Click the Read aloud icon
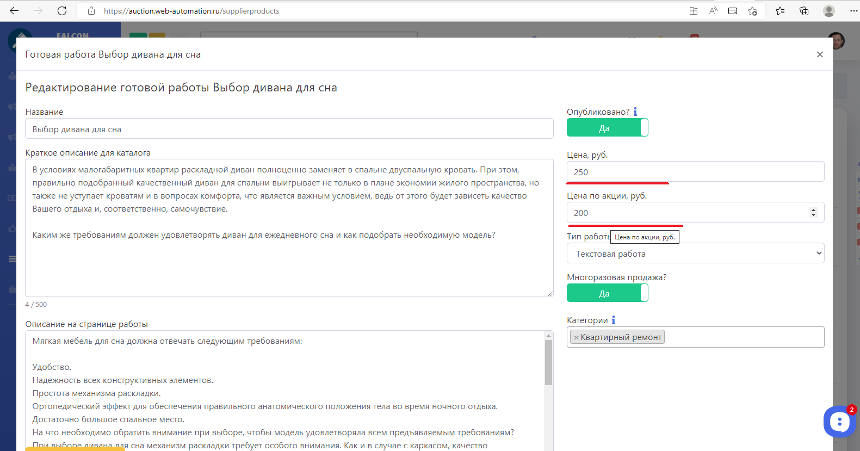The image size is (860, 451). [x=713, y=11]
